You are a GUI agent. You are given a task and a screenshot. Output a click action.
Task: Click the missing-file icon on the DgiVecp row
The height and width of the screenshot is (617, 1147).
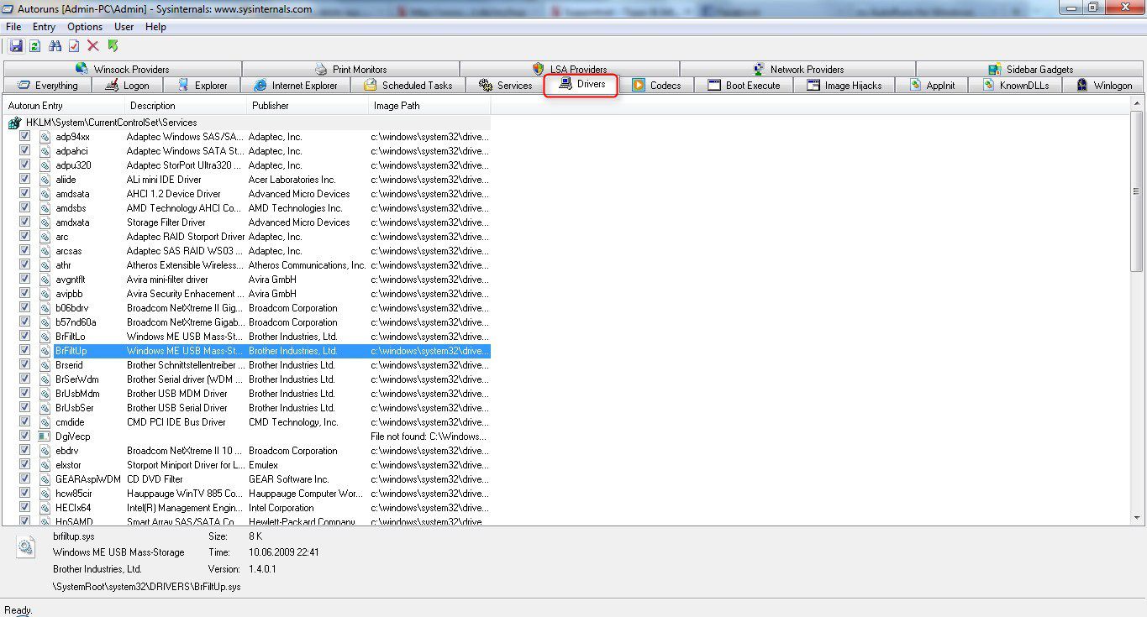coord(45,437)
